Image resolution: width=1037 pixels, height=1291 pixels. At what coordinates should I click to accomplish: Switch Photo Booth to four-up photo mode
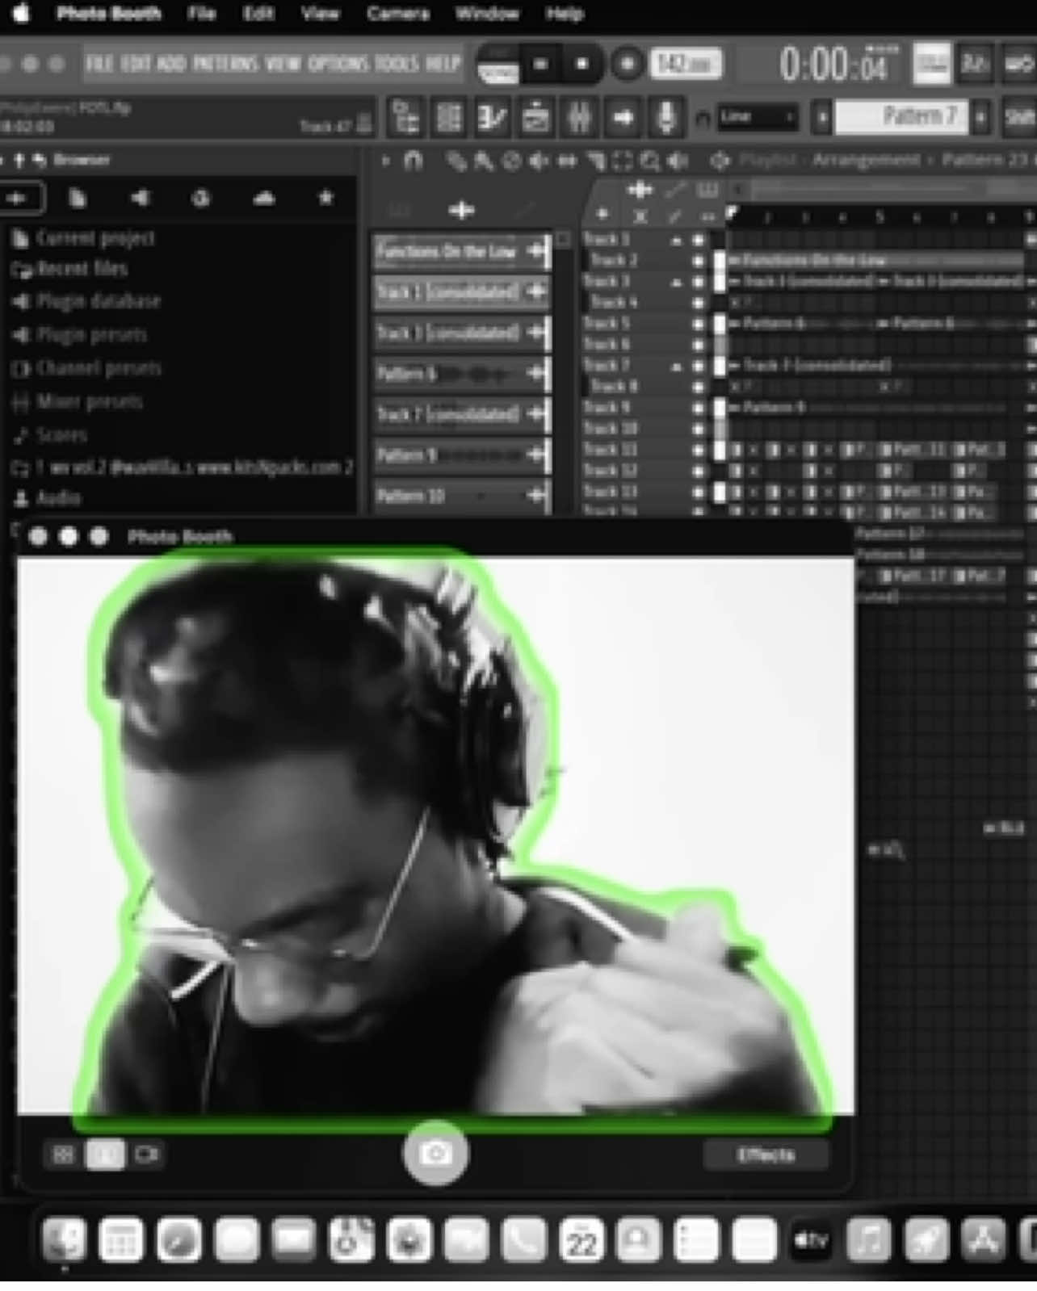tap(63, 1155)
